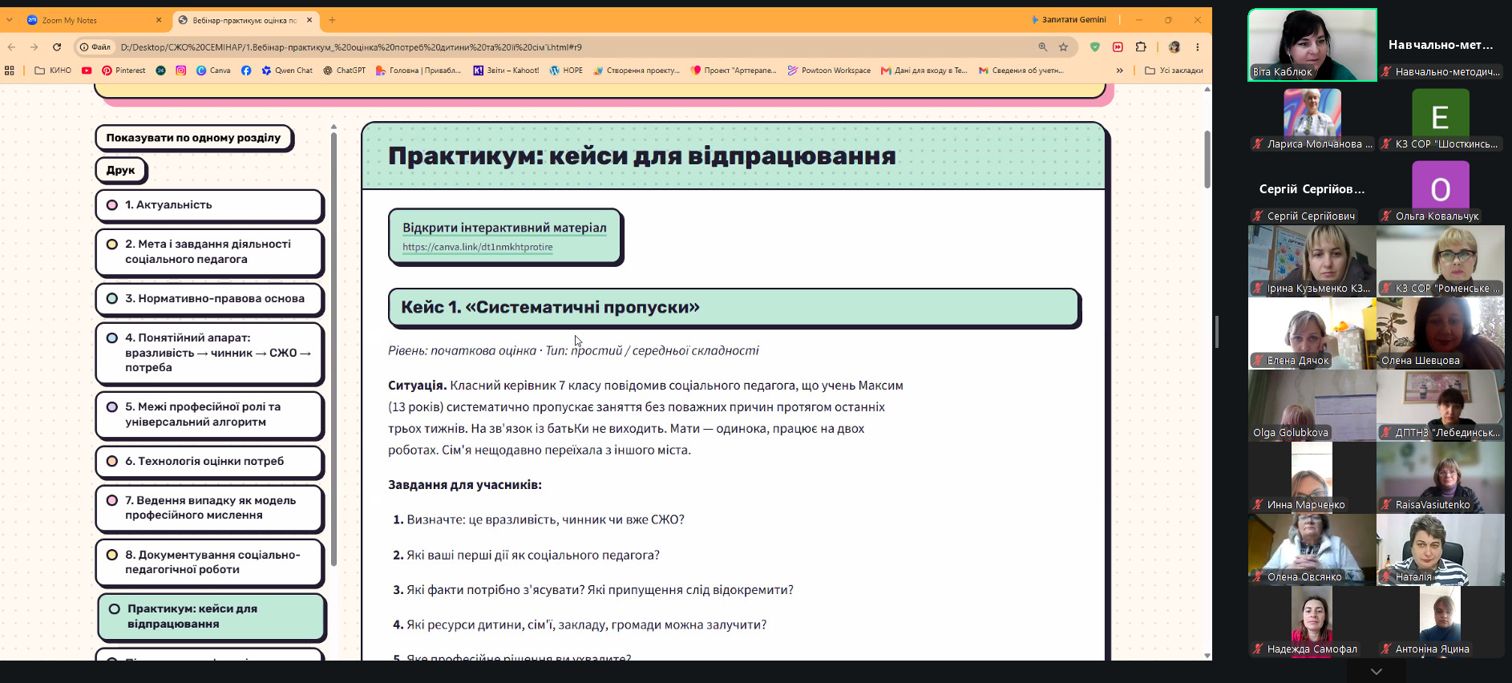Click the Показувати по одному розділу button
This screenshot has width=1512, height=683.
193,138
